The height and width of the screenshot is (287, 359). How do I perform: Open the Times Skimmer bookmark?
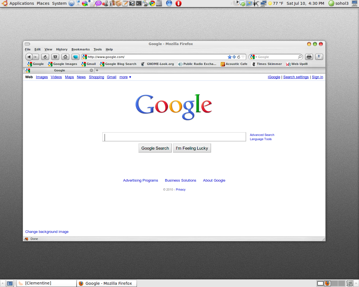[x=267, y=64]
